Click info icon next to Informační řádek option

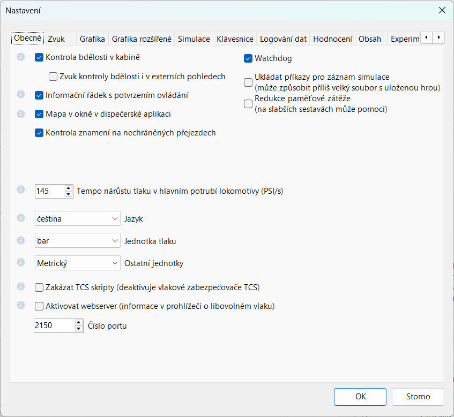[21, 95]
